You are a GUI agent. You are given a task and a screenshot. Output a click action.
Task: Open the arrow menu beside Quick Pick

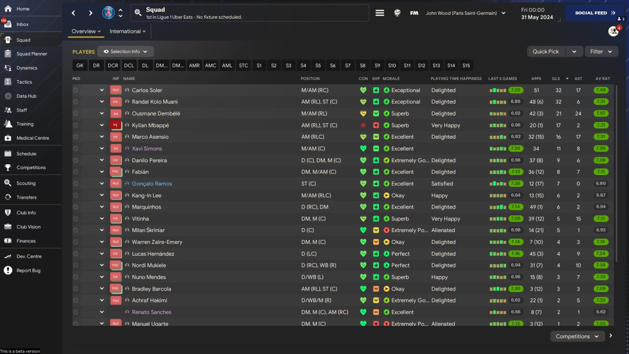click(574, 52)
